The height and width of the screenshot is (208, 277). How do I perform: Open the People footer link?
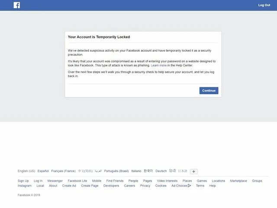click(x=133, y=181)
